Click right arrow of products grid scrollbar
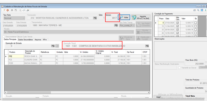Screen dimensions: 207x101 click(x=149, y=92)
